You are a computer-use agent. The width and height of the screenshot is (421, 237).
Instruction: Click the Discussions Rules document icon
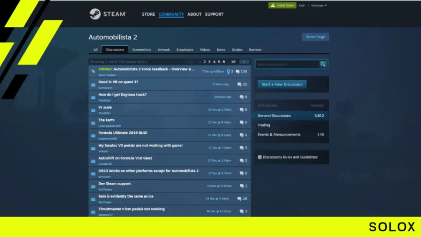pyautogui.click(x=260, y=157)
